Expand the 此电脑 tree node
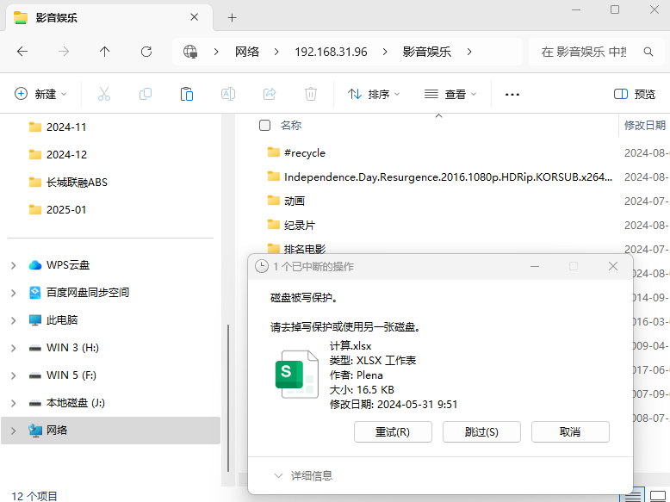Image resolution: width=670 pixels, height=502 pixels. pos(14,320)
